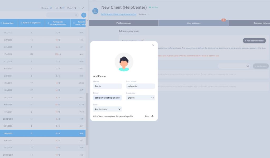Expand the Actions menu

(144, 14)
